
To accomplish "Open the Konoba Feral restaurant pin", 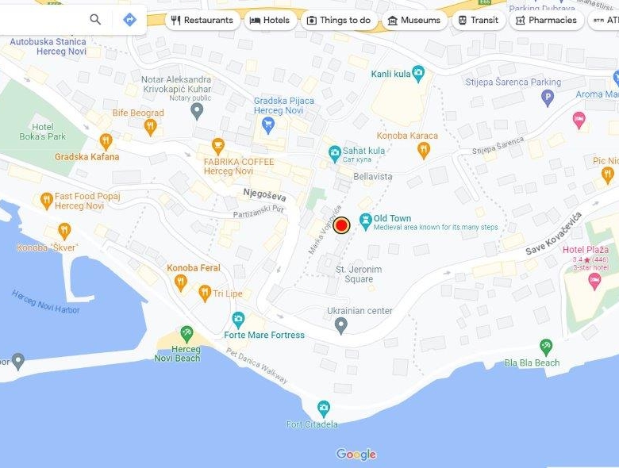I will pyautogui.click(x=181, y=283).
